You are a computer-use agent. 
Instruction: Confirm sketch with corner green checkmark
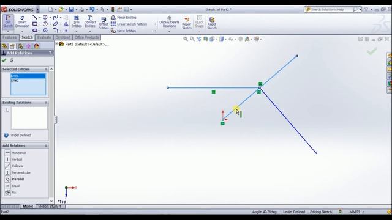tap(372, 51)
